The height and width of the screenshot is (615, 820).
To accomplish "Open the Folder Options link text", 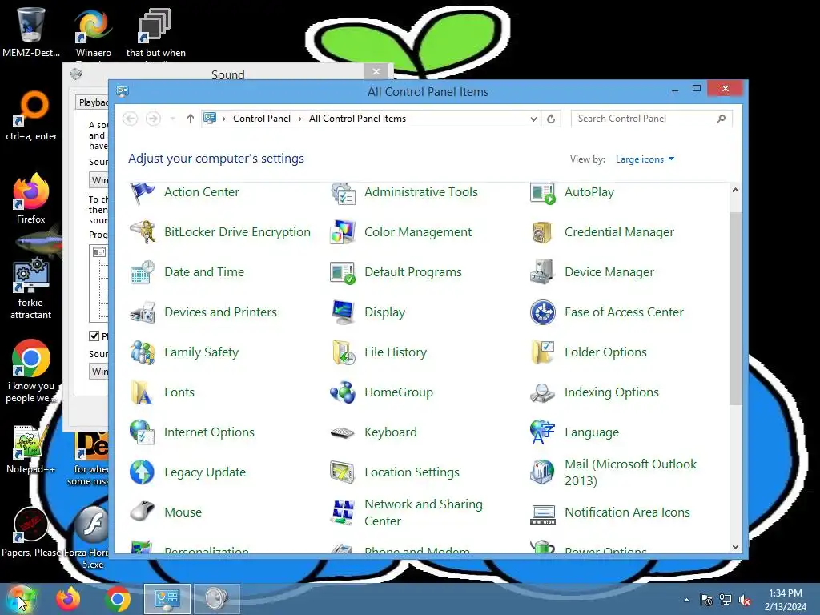I will pyautogui.click(x=605, y=352).
